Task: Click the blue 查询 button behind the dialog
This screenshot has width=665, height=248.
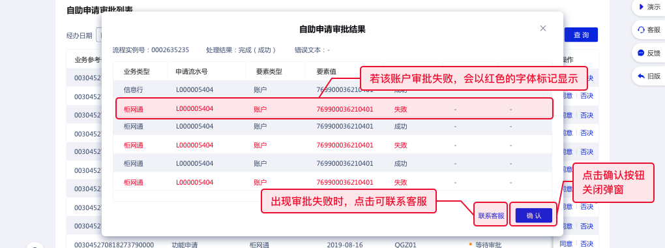Action: coord(581,35)
